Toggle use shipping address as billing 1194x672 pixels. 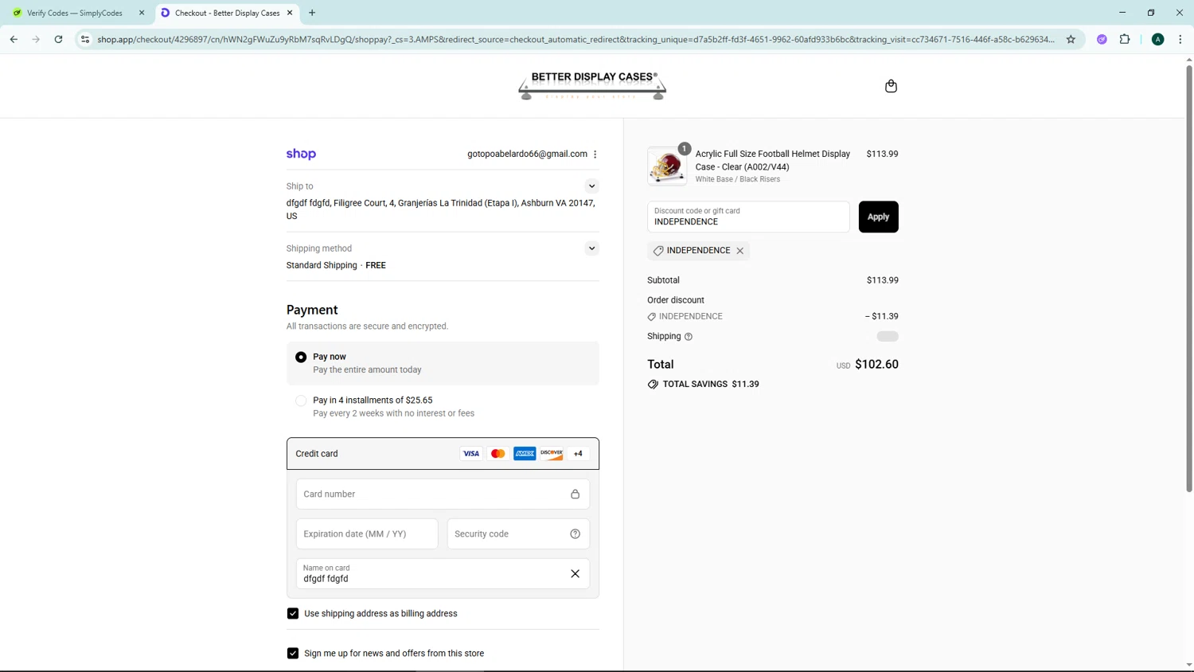(293, 614)
